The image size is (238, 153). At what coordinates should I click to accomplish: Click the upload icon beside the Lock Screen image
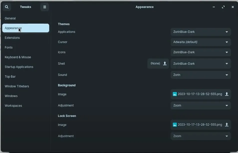227,125
